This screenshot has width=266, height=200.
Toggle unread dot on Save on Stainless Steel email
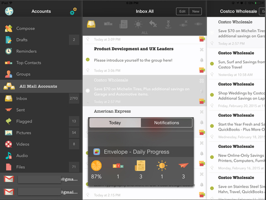coord(212,188)
